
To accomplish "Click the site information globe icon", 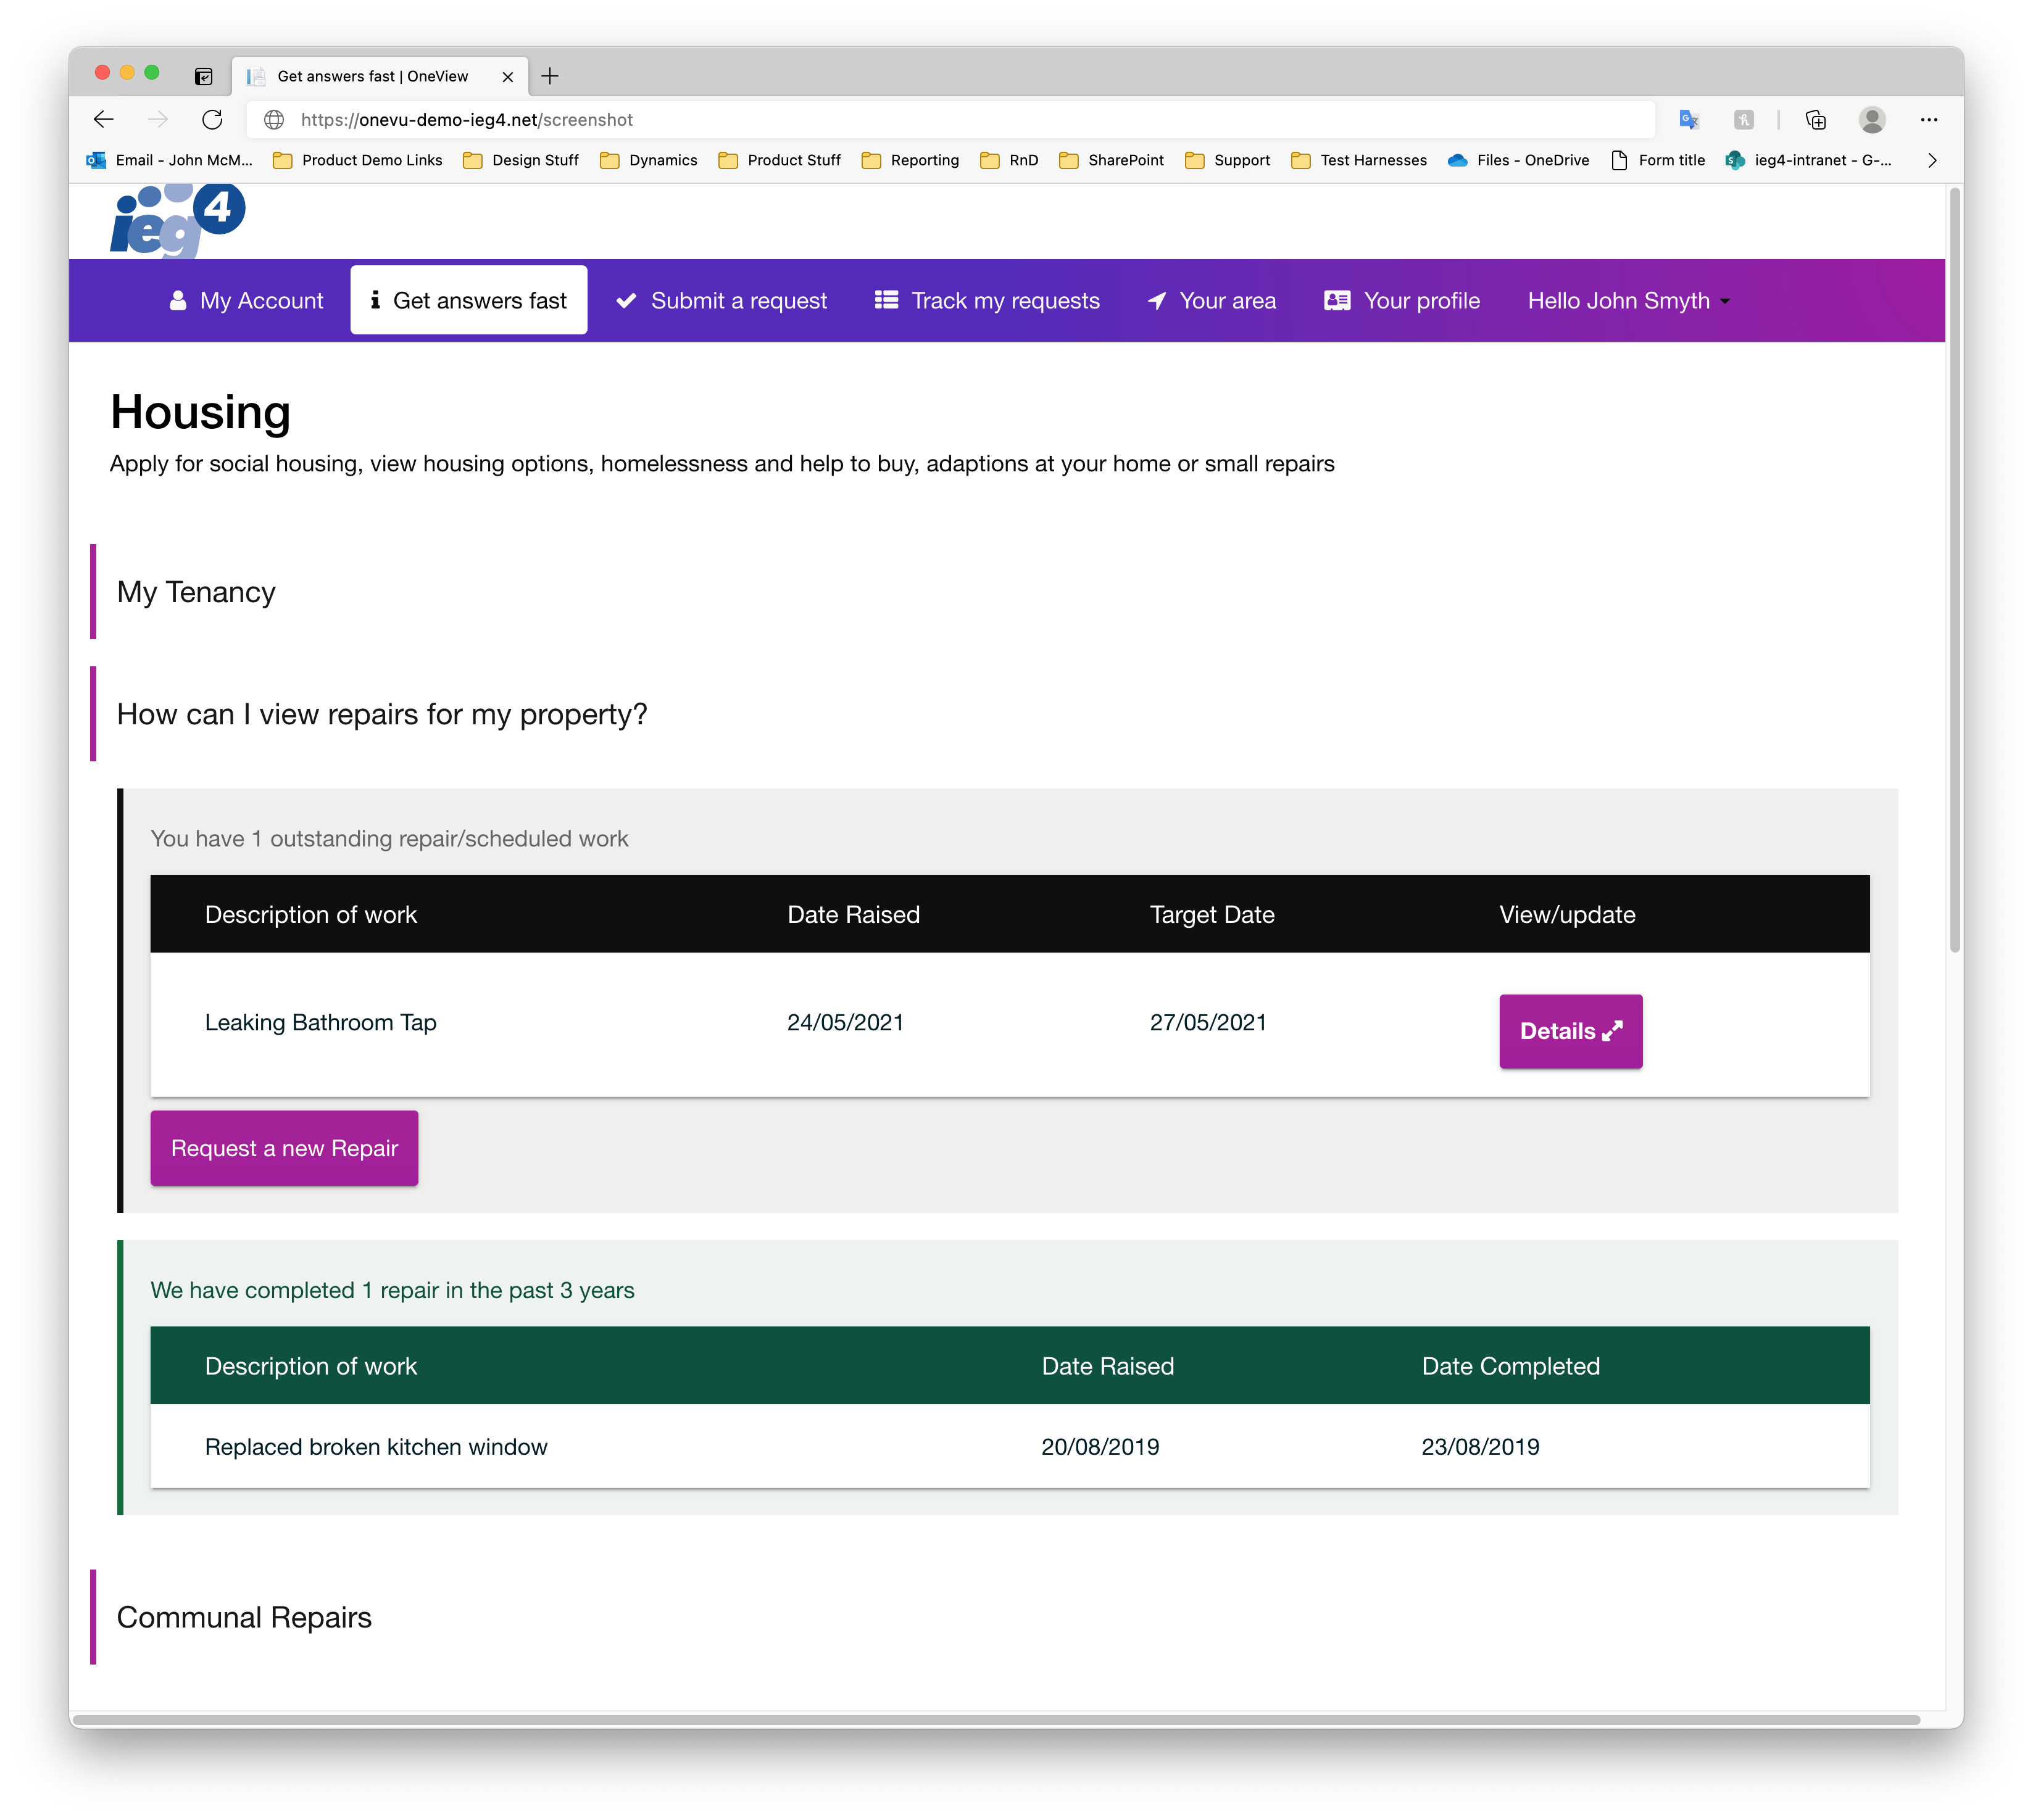I will point(274,120).
